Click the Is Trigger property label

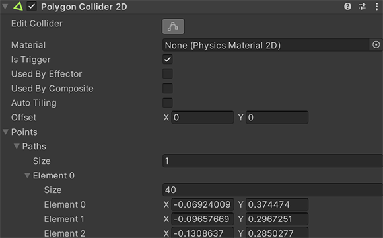[x=31, y=59]
